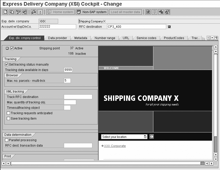This screenshot has width=220, height=170.
Task: Click the fourth toolbar icon with lock
Action: coord(25,12)
